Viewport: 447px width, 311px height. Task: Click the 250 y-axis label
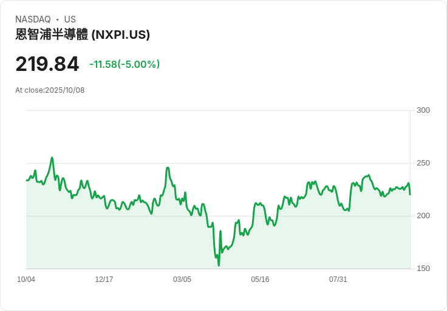(x=423, y=163)
